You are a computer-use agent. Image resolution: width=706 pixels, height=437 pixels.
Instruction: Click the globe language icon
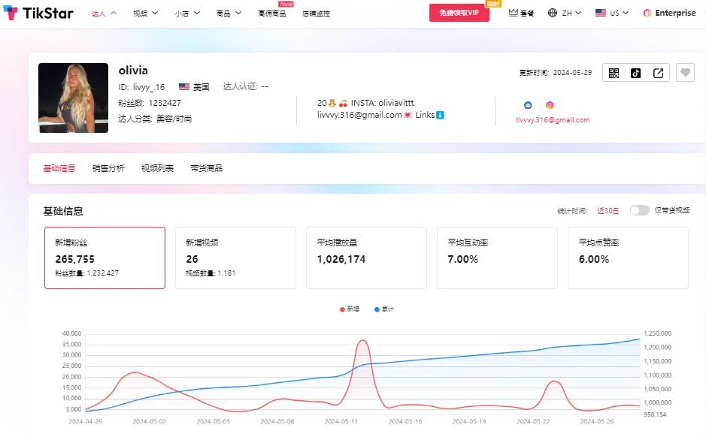pos(553,13)
